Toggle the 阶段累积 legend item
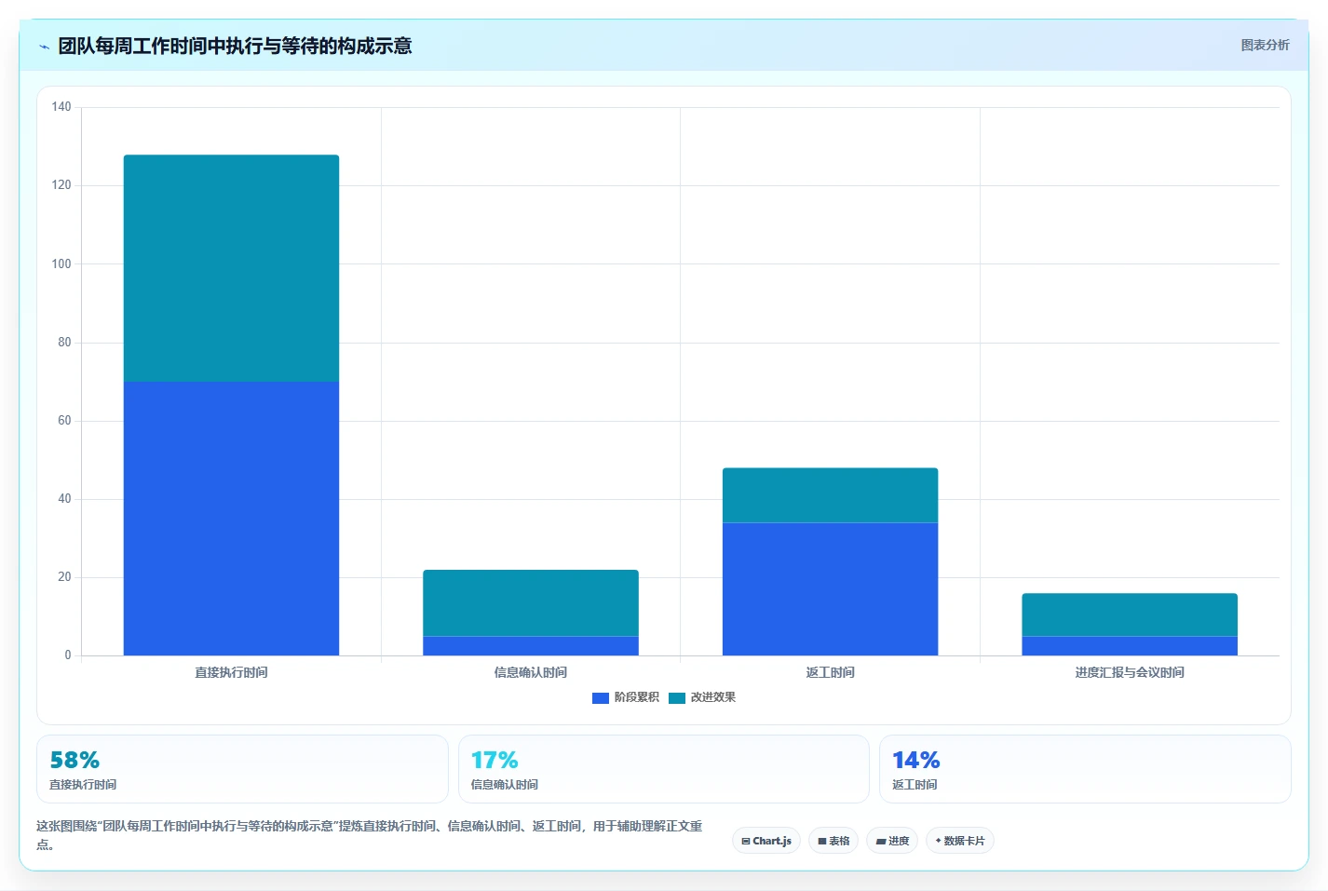1328x891 pixels. [626, 697]
